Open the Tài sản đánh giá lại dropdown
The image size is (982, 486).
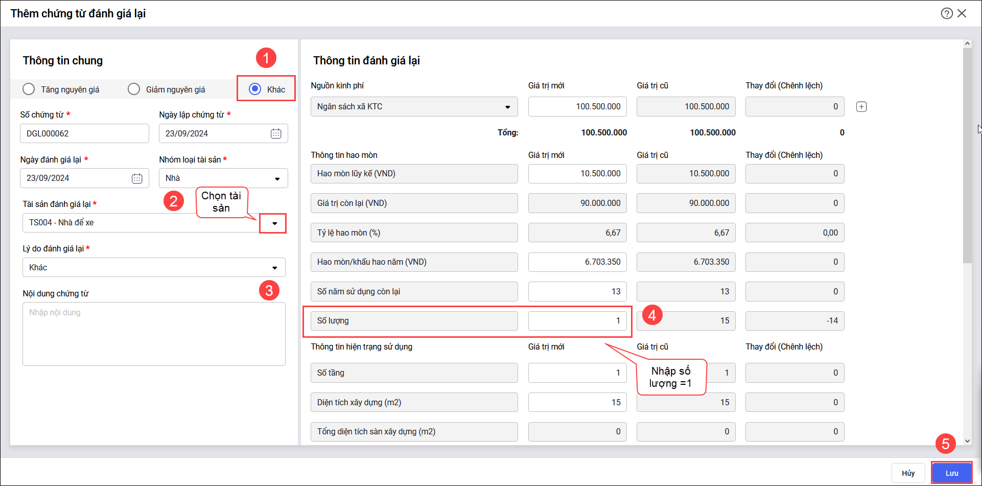click(x=274, y=223)
